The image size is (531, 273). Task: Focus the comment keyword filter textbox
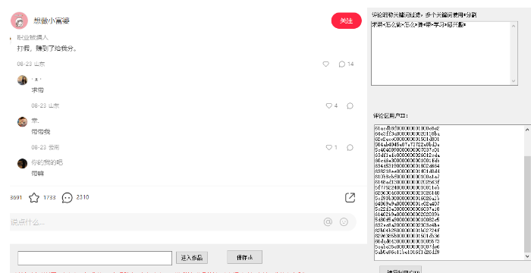[x=441, y=53]
